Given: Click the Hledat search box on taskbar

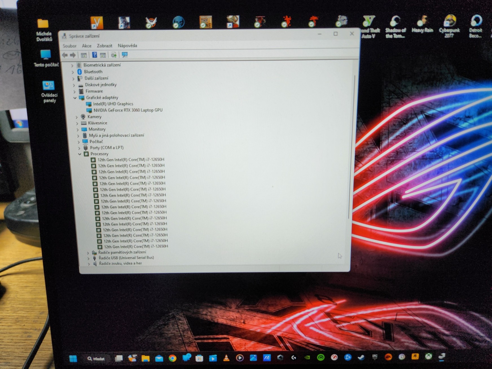Looking at the screenshot, I should [x=96, y=359].
